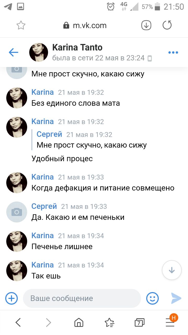Open the emoji smiley picker
This screenshot has height=335, width=188.
[x=152, y=298]
